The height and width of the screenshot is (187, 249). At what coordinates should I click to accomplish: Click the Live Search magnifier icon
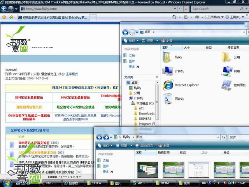coord(241,9)
